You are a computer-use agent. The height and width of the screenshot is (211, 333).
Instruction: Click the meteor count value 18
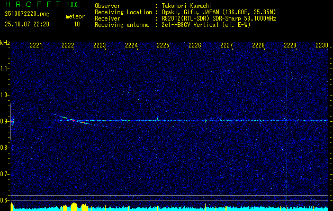[x=77, y=24]
